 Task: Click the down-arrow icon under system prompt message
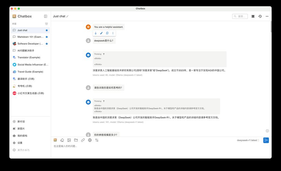click(96, 33)
